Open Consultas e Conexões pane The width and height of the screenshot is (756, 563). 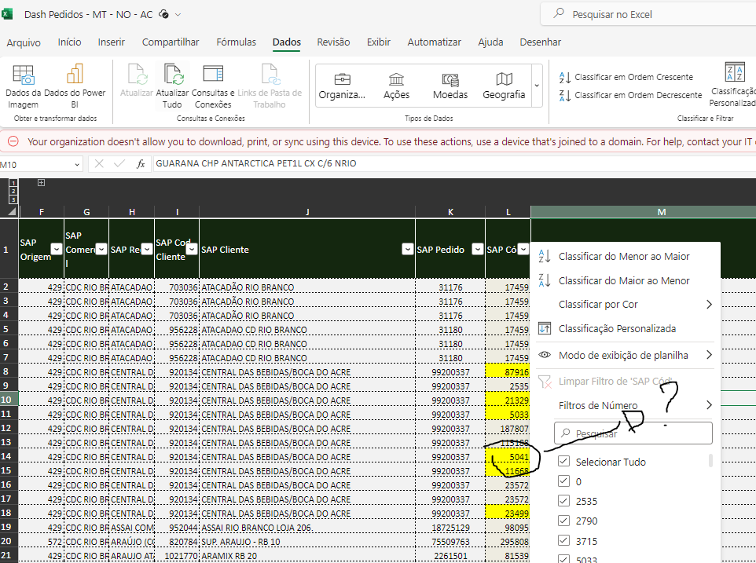point(213,86)
